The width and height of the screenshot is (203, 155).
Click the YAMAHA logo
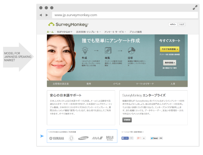[57, 138]
